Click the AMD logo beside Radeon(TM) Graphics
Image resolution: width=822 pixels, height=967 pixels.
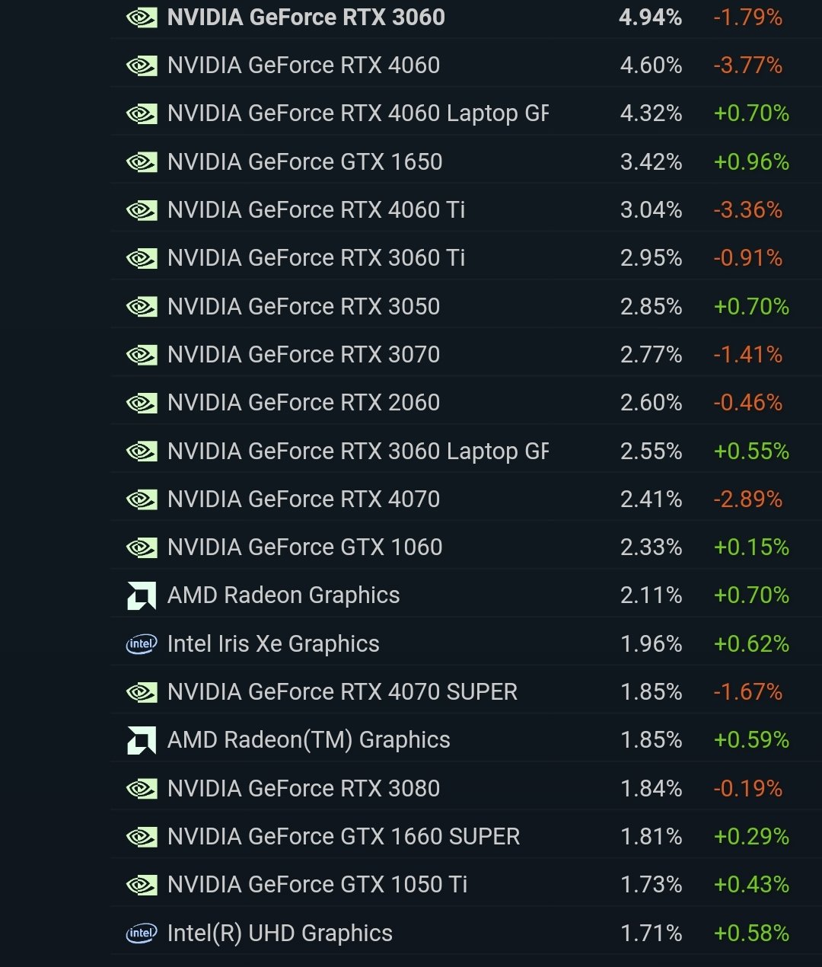point(142,740)
